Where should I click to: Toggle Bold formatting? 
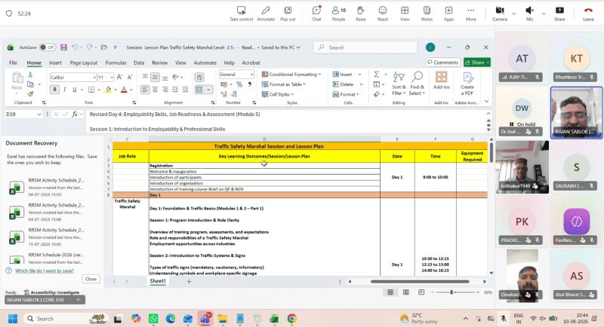(x=54, y=90)
